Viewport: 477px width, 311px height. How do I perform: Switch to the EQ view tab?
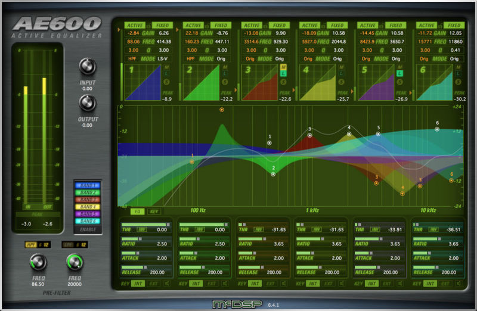[136, 211]
